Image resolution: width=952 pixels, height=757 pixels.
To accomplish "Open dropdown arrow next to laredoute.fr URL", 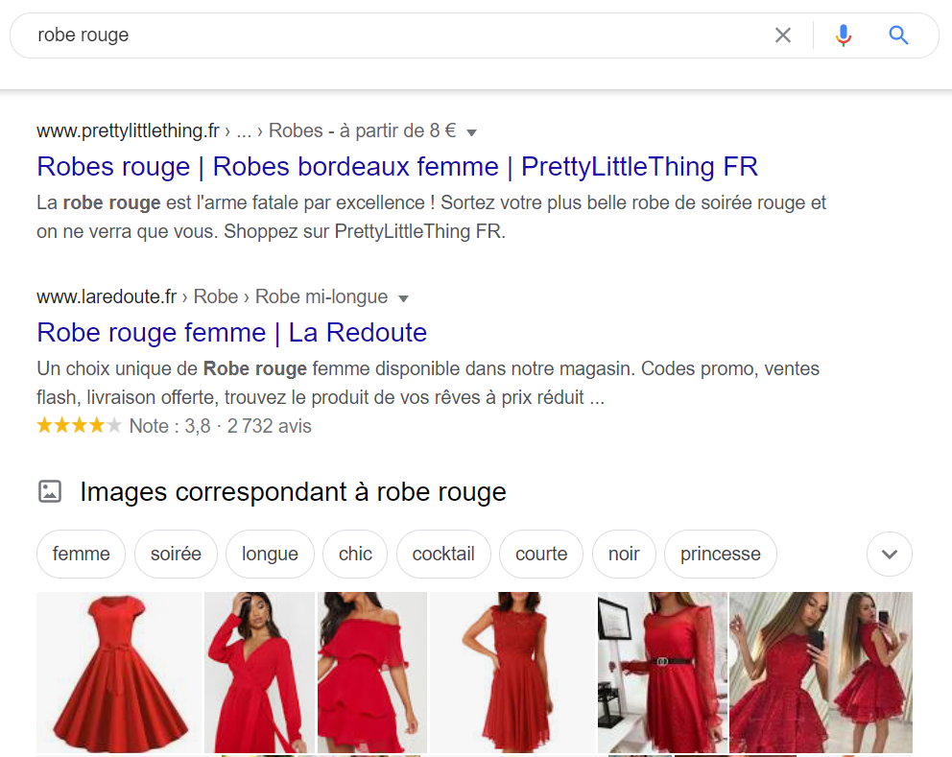I will pos(403,297).
